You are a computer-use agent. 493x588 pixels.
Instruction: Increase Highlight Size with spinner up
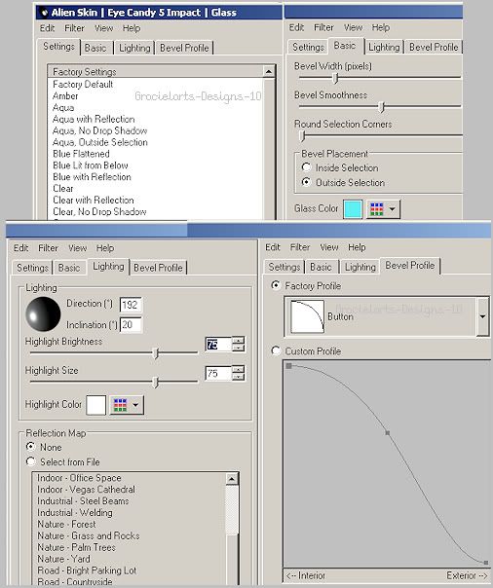pyautogui.click(x=239, y=369)
